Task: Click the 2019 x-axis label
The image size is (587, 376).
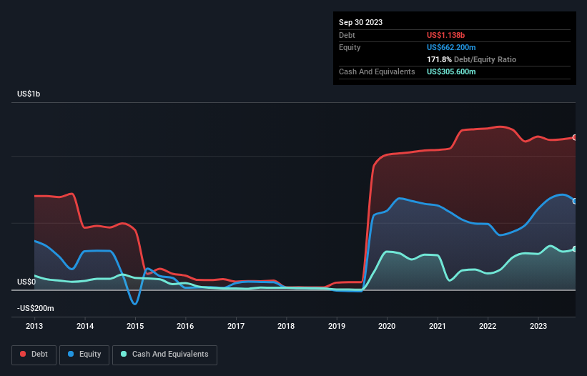Action: (337, 326)
